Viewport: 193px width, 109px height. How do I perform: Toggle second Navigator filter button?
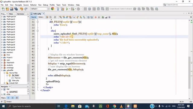click(13, 98)
